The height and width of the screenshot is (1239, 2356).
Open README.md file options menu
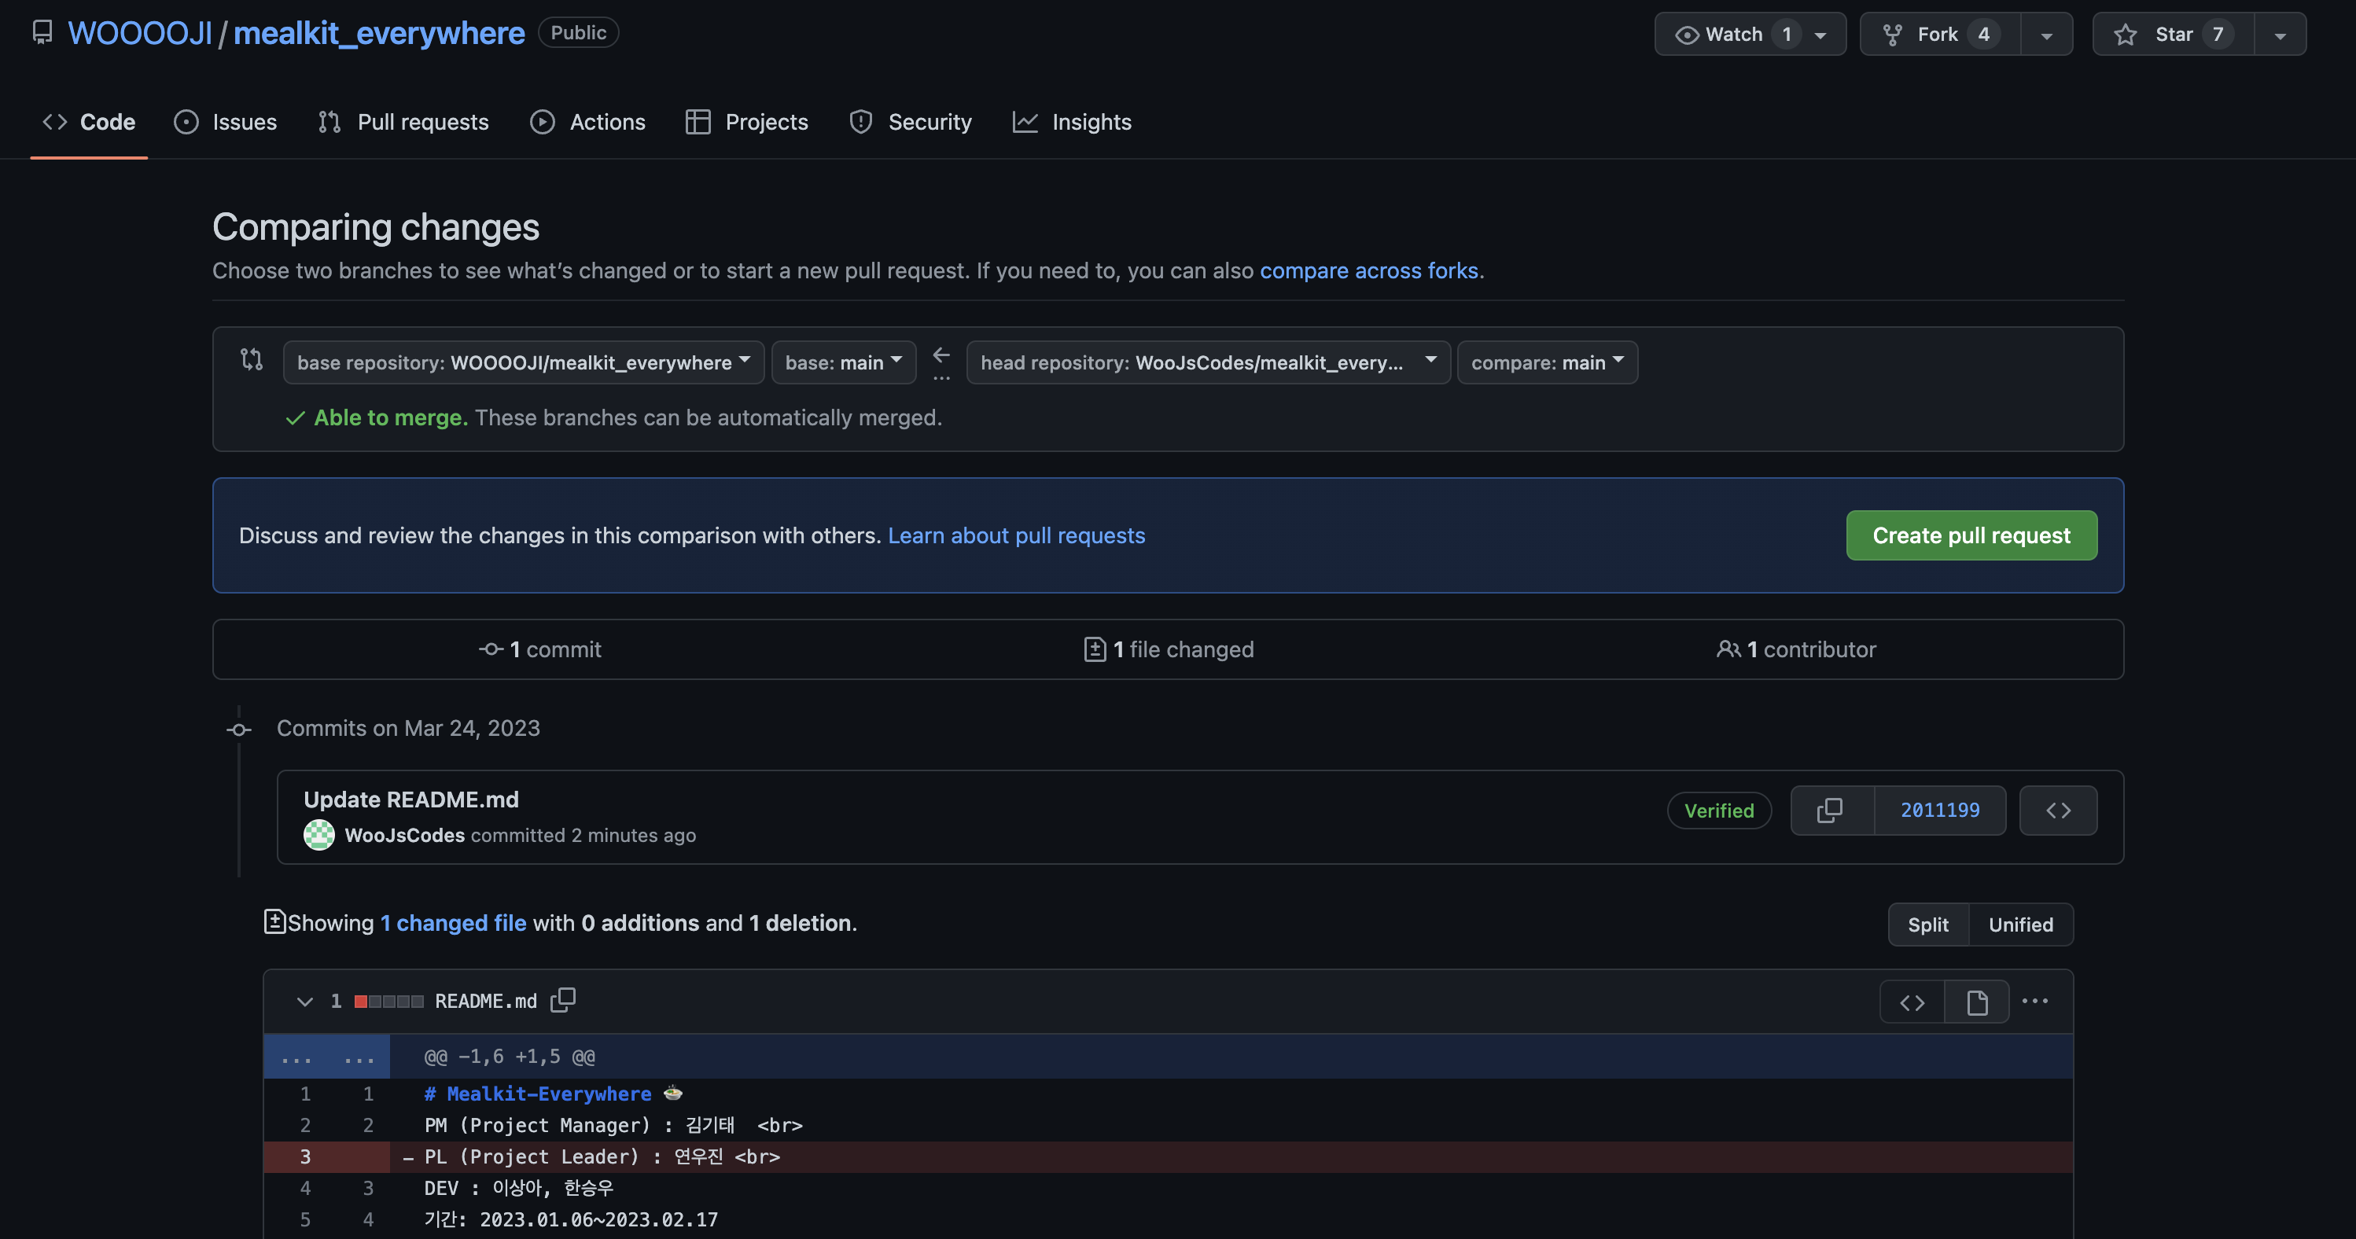tap(2035, 1002)
